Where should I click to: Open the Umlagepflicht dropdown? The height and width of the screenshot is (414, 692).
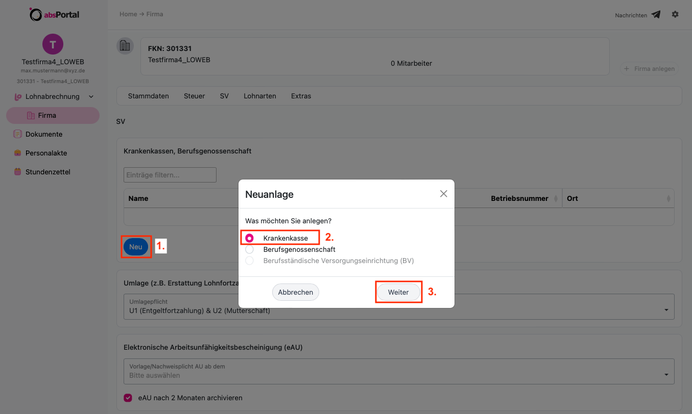(x=399, y=307)
